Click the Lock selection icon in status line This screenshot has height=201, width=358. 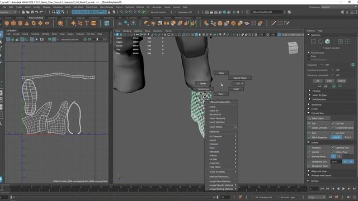click(x=109, y=12)
